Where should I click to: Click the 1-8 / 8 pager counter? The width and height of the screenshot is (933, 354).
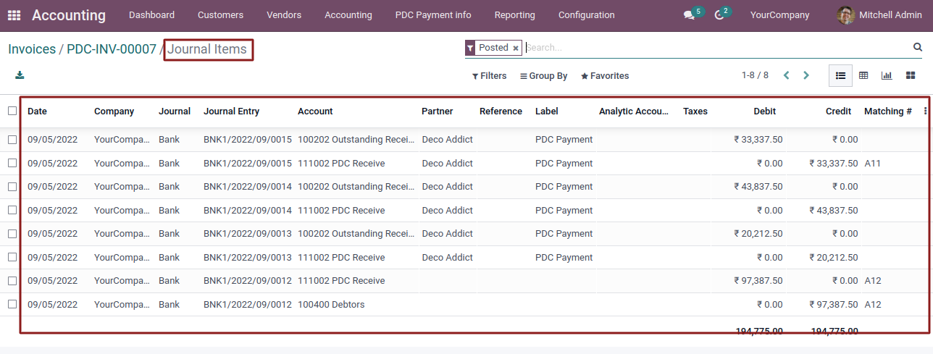point(755,75)
